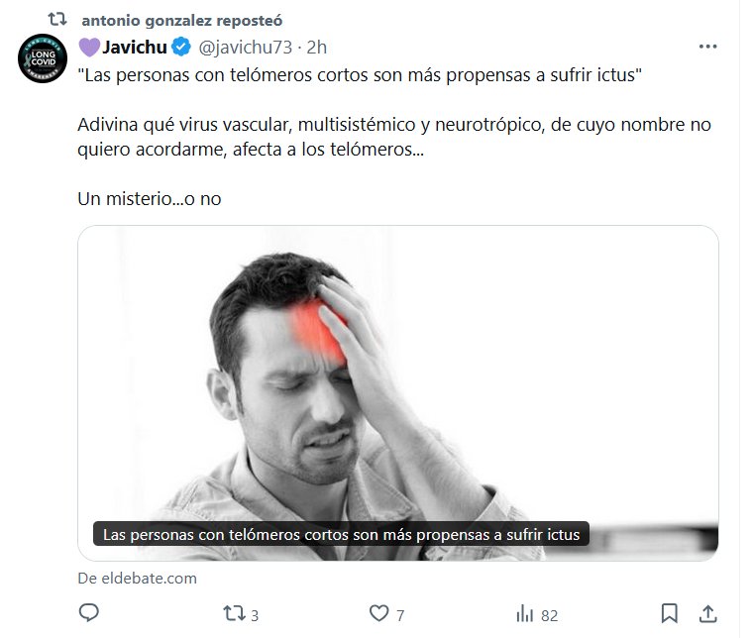Open Javichu's Long Covid profile avatar
Screen dimensions: 753x638
coord(43,58)
